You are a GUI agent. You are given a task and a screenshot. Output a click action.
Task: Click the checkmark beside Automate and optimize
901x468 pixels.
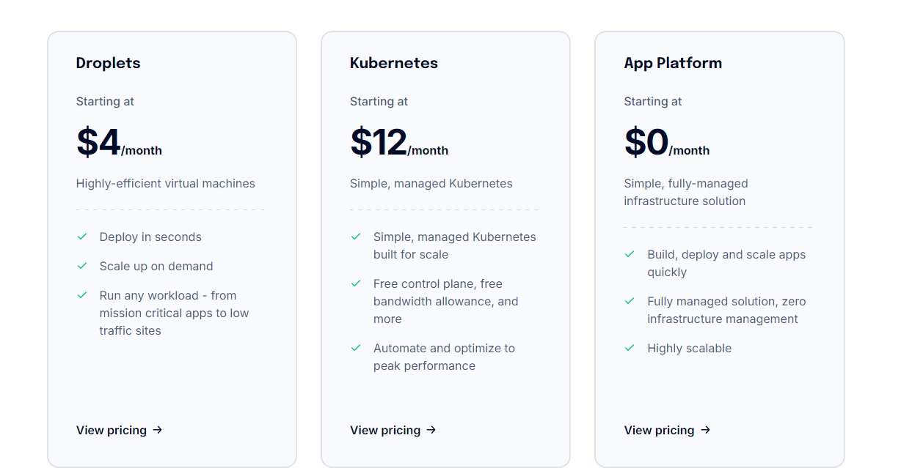click(356, 348)
